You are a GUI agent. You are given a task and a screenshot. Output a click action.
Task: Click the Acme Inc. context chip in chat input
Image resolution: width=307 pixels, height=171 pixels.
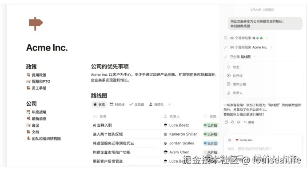[244, 140]
